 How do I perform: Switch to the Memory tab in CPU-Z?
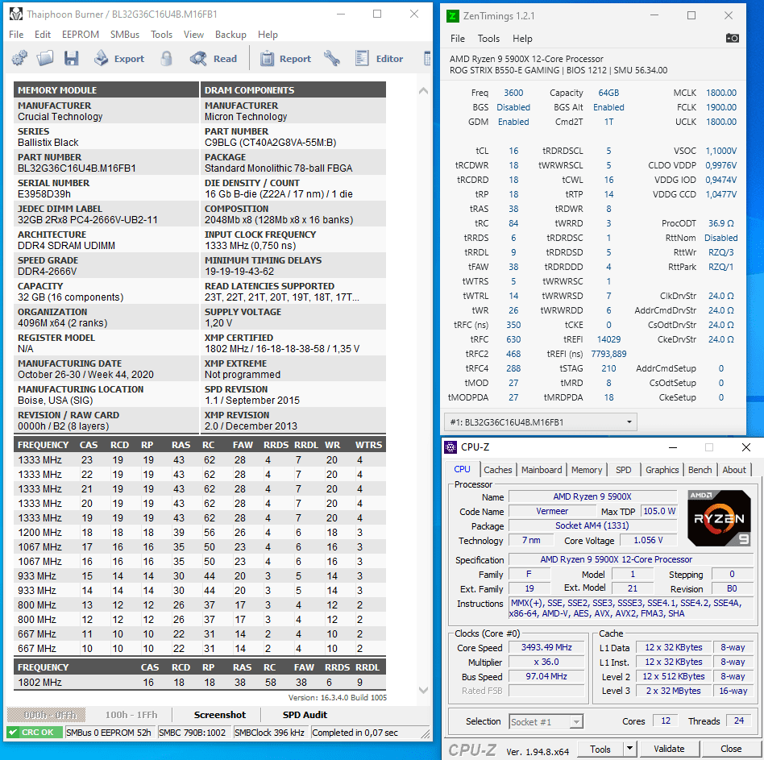[x=587, y=470]
